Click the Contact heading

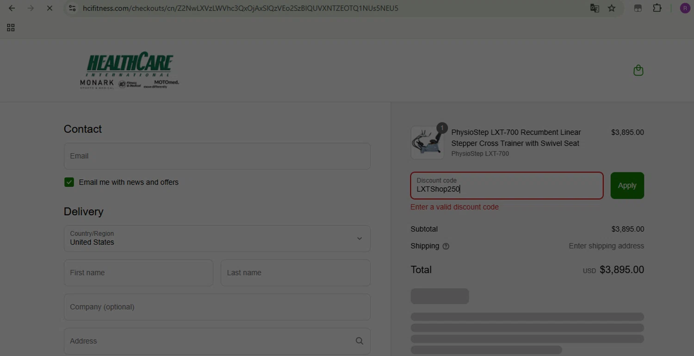pos(83,129)
